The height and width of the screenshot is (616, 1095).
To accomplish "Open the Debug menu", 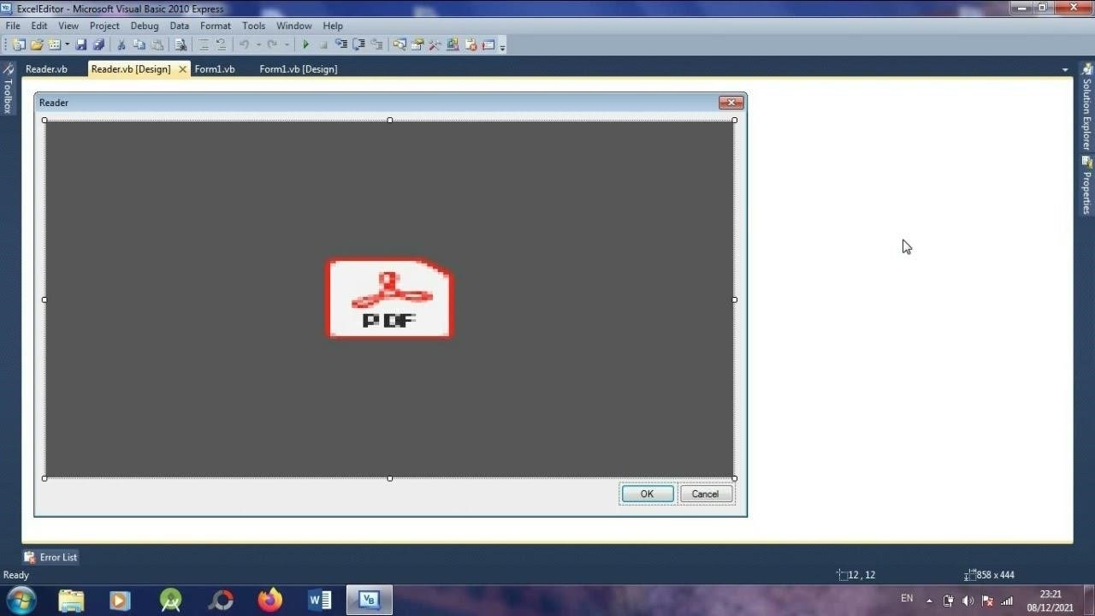I will click(145, 26).
